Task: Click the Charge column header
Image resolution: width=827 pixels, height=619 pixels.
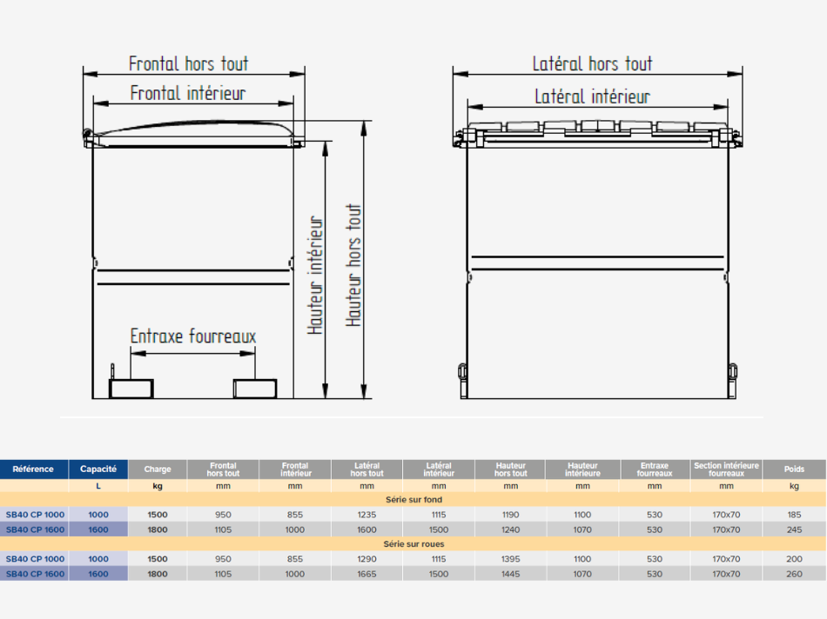Action: (x=158, y=469)
